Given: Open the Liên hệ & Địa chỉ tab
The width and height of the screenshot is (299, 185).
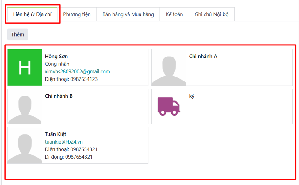Looking at the screenshot, I should (x=33, y=14).
